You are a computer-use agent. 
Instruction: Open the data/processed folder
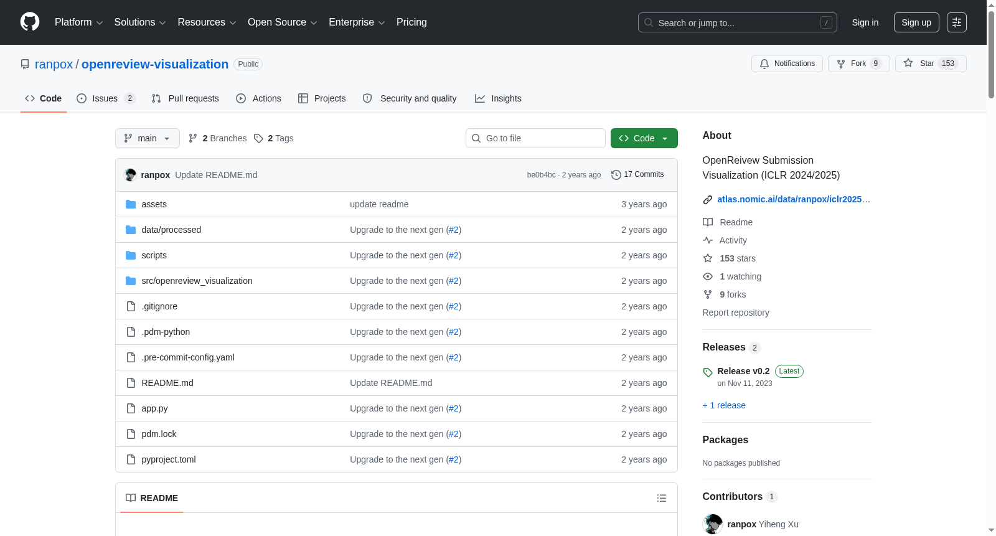(171, 230)
